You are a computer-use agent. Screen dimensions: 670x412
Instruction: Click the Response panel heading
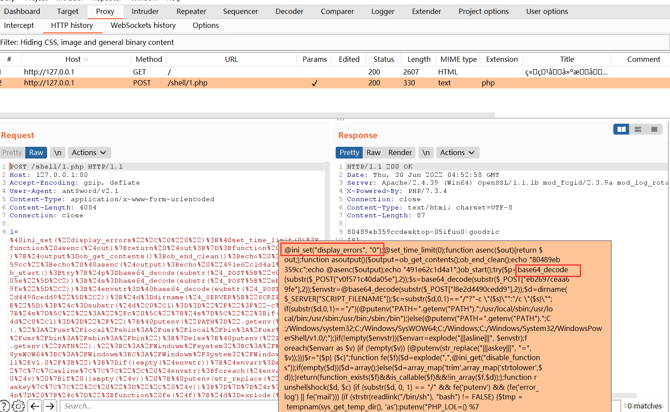click(357, 135)
